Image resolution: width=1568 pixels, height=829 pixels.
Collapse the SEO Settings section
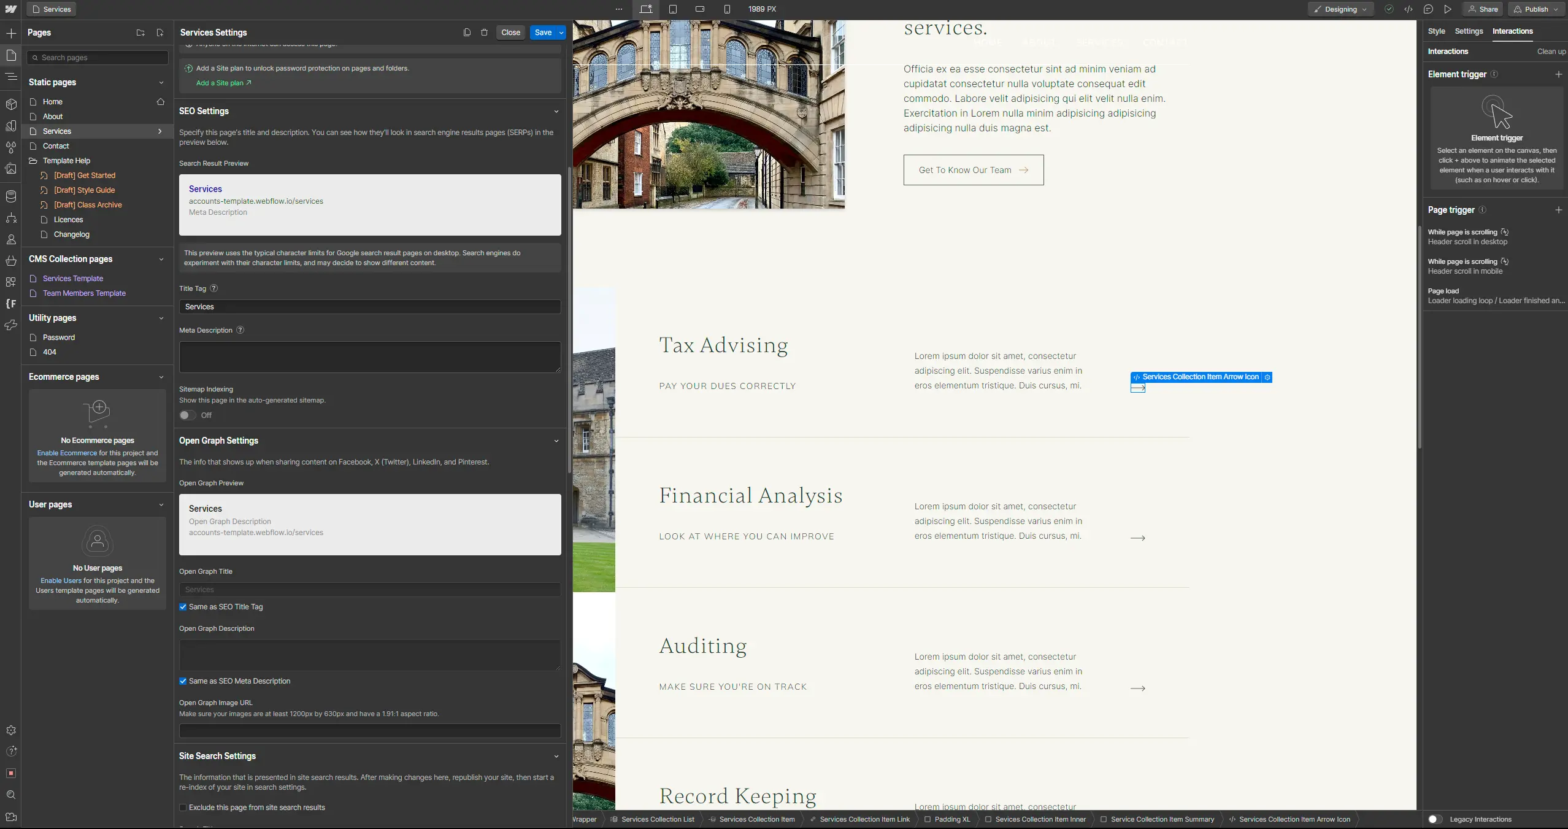tap(556, 112)
